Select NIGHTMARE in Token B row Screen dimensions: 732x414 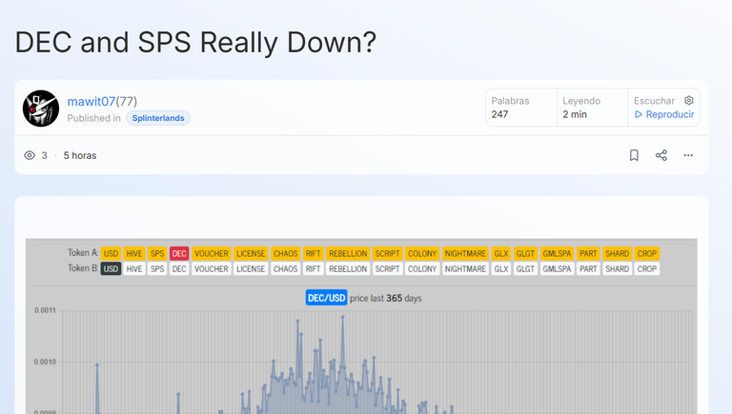[465, 269]
